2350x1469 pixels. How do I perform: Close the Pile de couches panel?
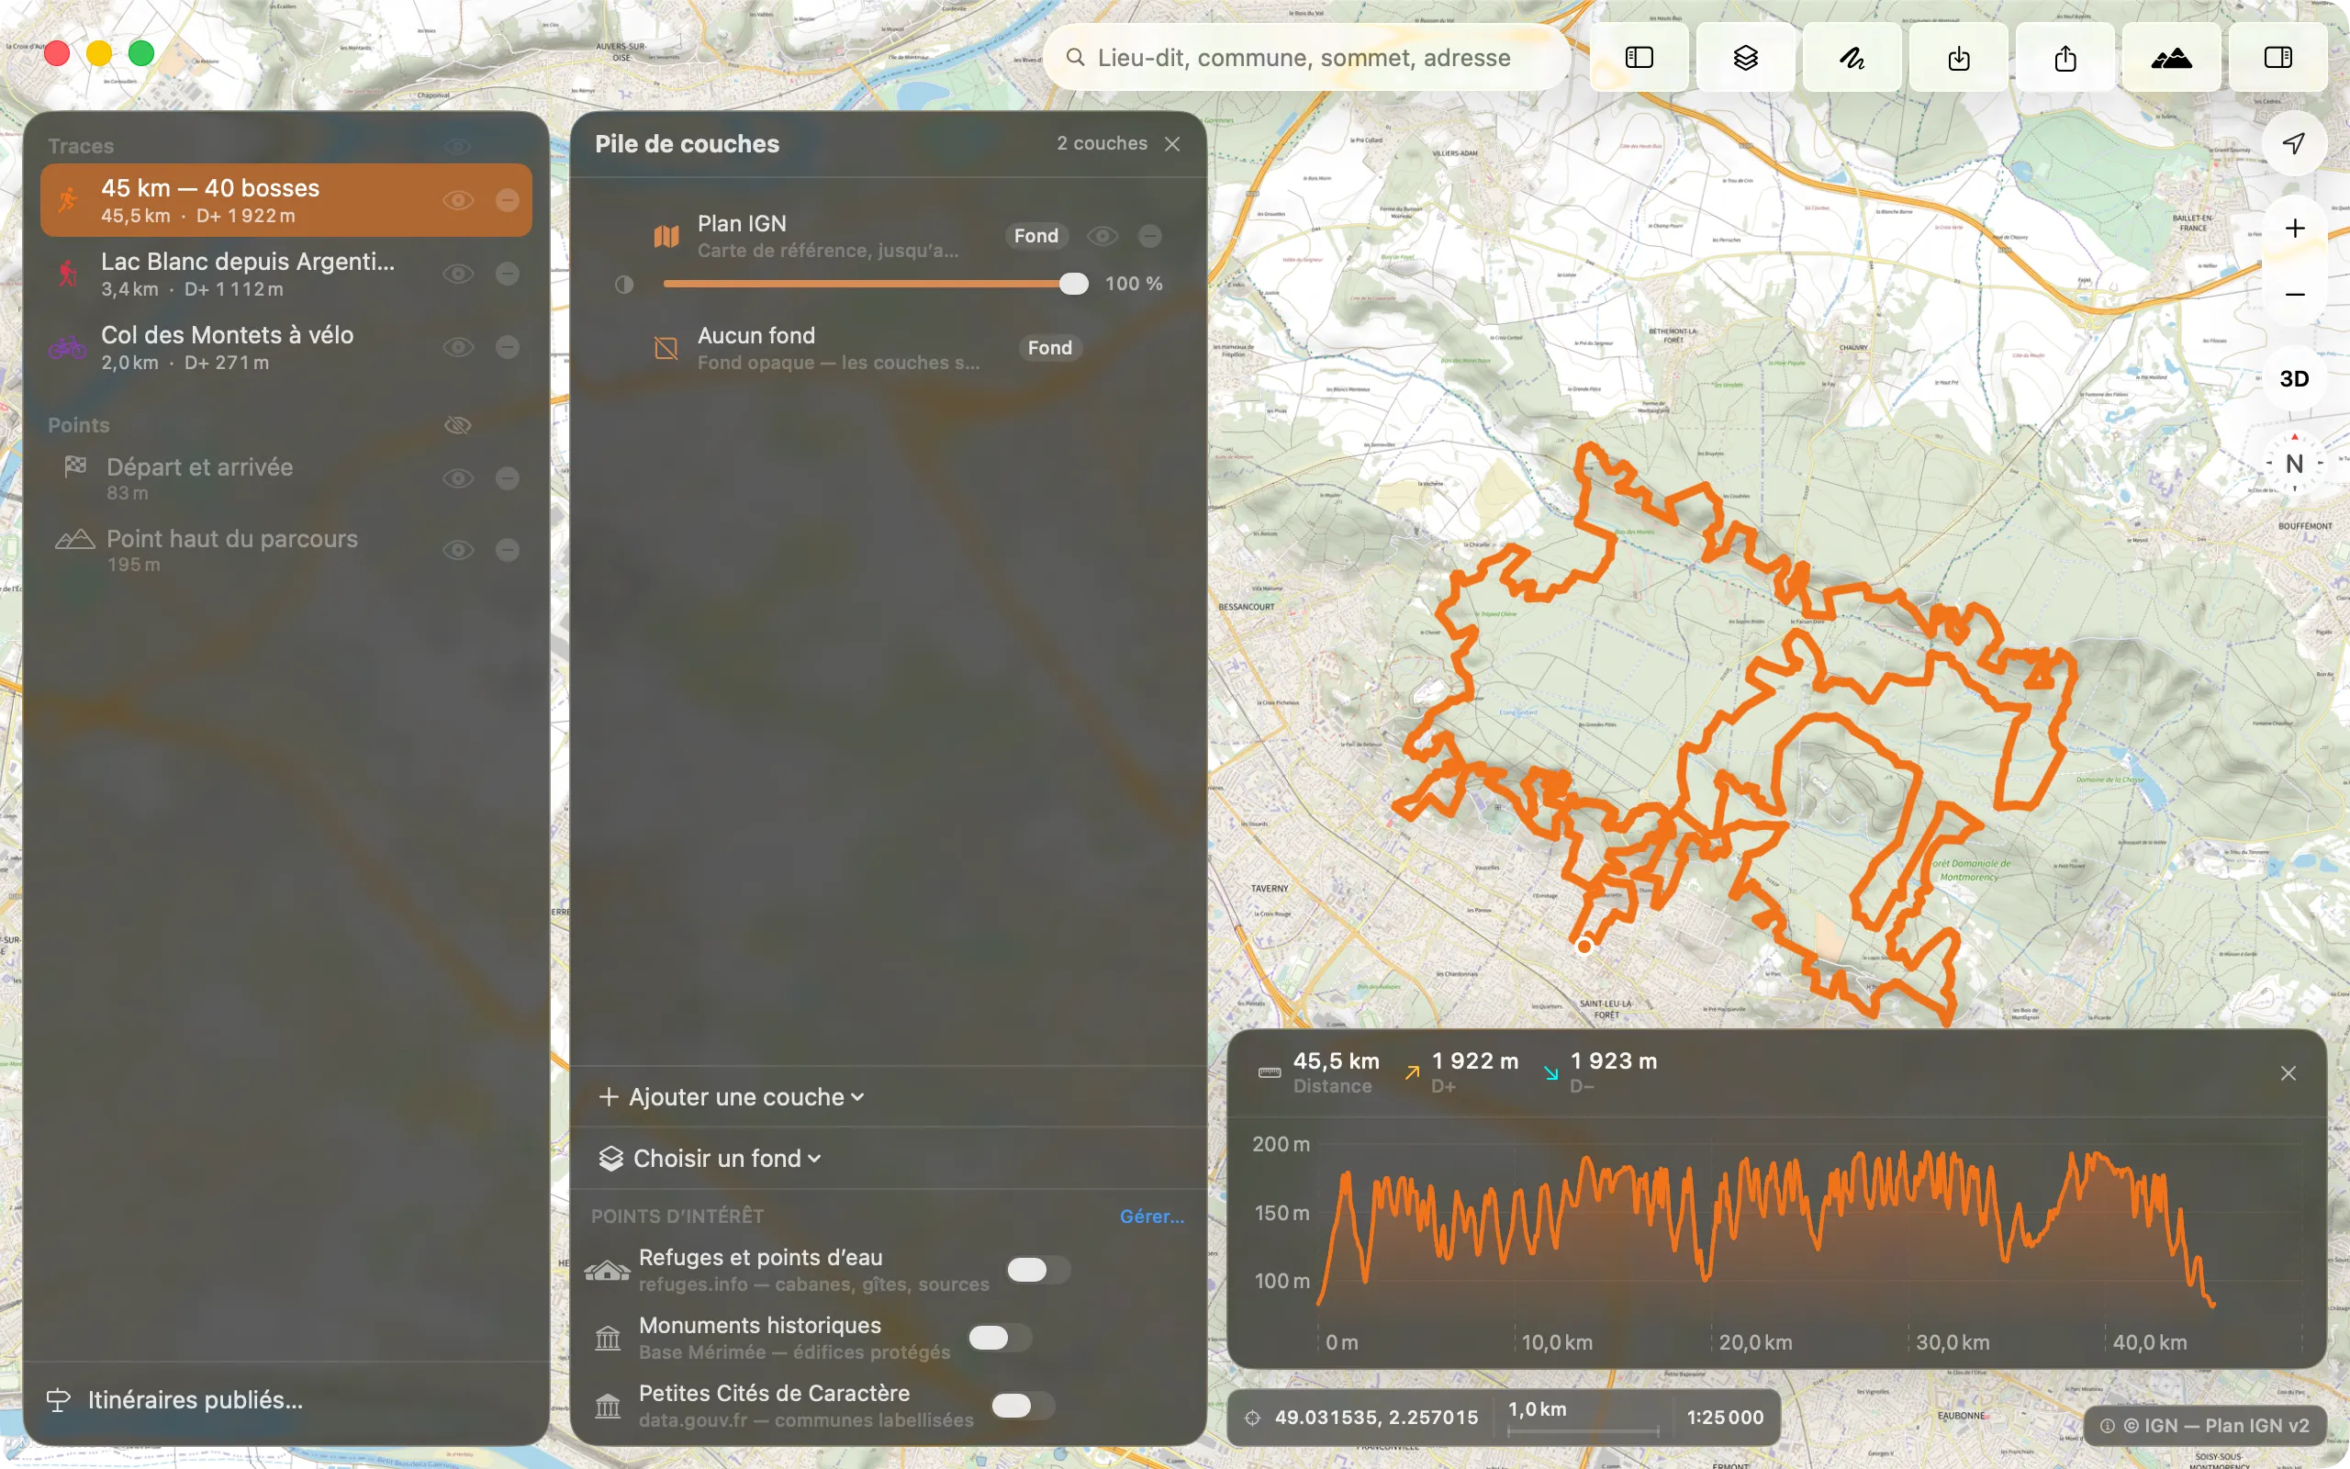pos(1173,144)
